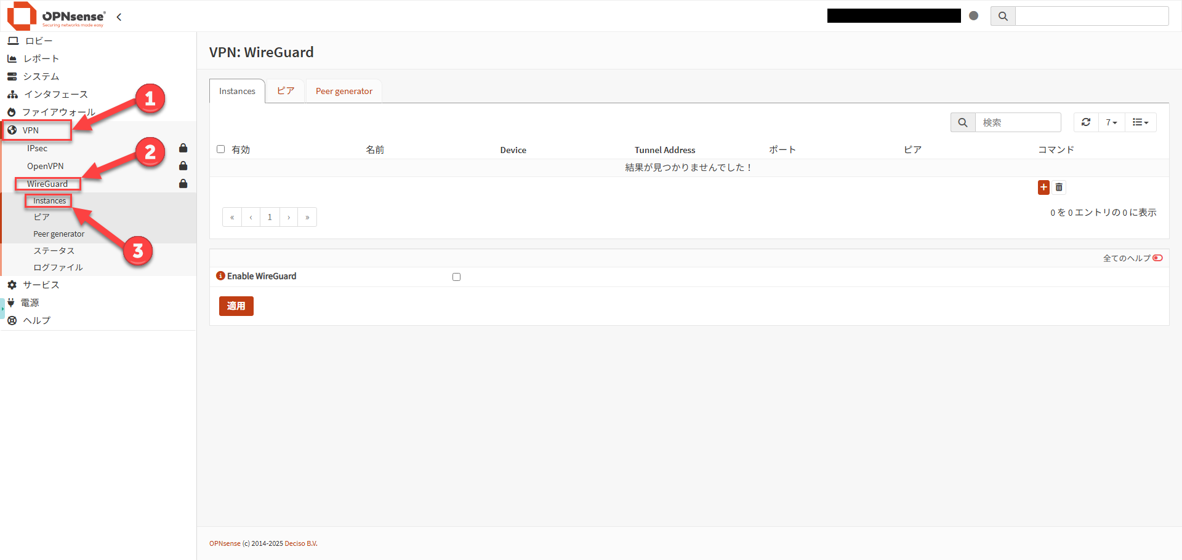
Task: Collapse the sidebar with chevron icon
Action: 119,17
